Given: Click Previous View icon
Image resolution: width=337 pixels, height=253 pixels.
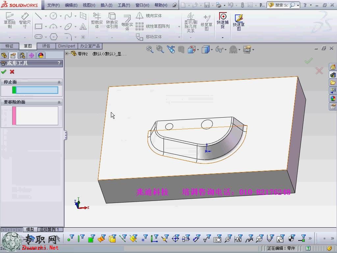Looking at the screenshot, I should pos(171,49).
